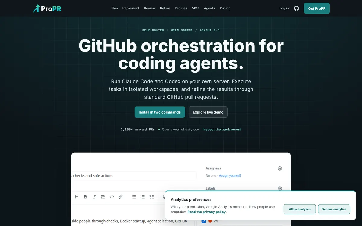Open the Refine nav link
Image resolution: width=362 pixels, height=226 pixels.
tap(165, 8)
